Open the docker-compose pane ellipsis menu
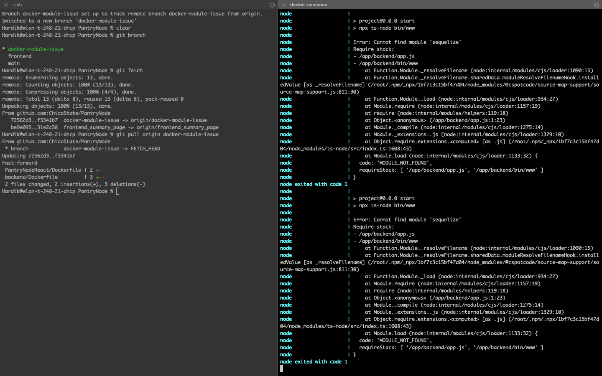The height and width of the screenshot is (376, 602). [596, 5]
